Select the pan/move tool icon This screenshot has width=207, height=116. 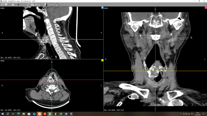[25, 5]
